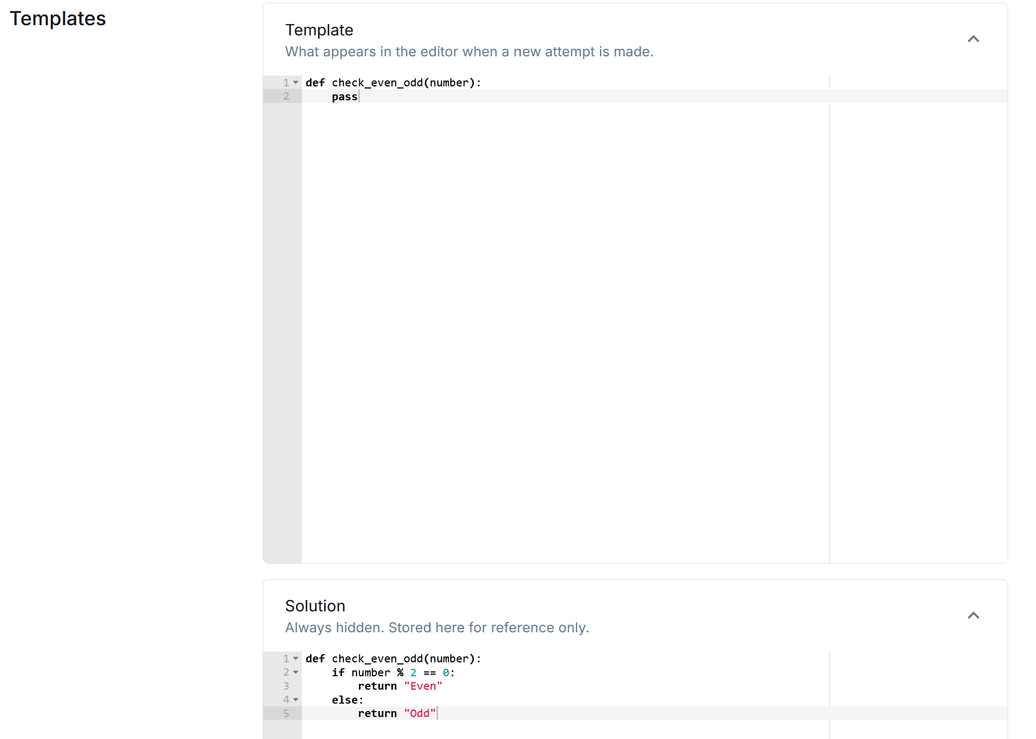This screenshot has height=739, width=1036.
Task: Click the 'pass' line in Template editor
Action: pyautogui.click(x=344, y=97)
